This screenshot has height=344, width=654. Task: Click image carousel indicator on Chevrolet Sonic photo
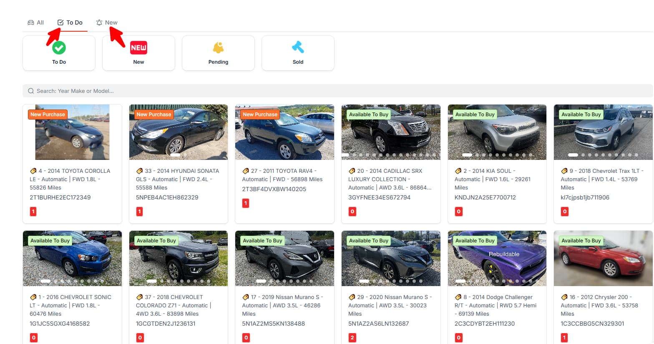point(45,281)
